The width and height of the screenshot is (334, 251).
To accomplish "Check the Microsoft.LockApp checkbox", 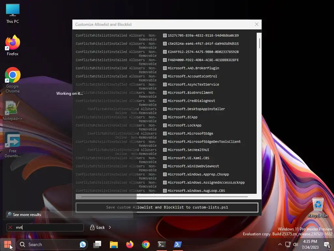I will 165,125.
